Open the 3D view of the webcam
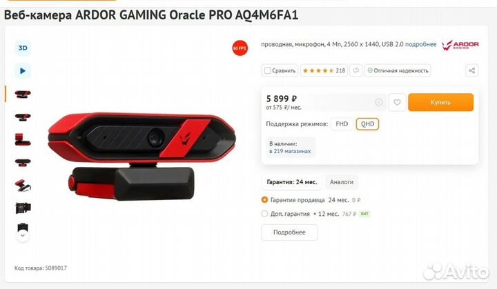This screenshot has height=289, width=497. [x=23, y=48]
